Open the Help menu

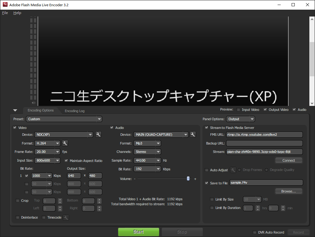pyautogui.click(x=17, y=13)
